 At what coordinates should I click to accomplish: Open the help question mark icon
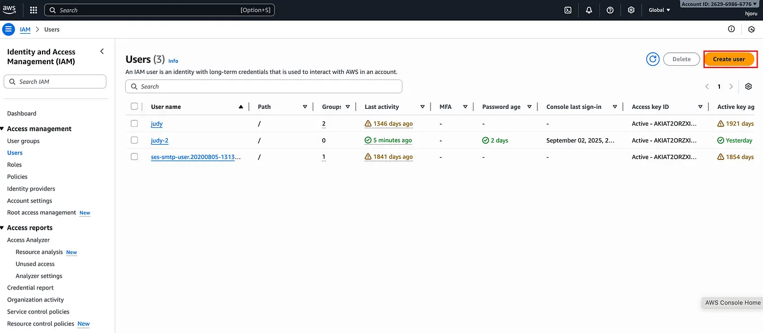click(610, 10)
